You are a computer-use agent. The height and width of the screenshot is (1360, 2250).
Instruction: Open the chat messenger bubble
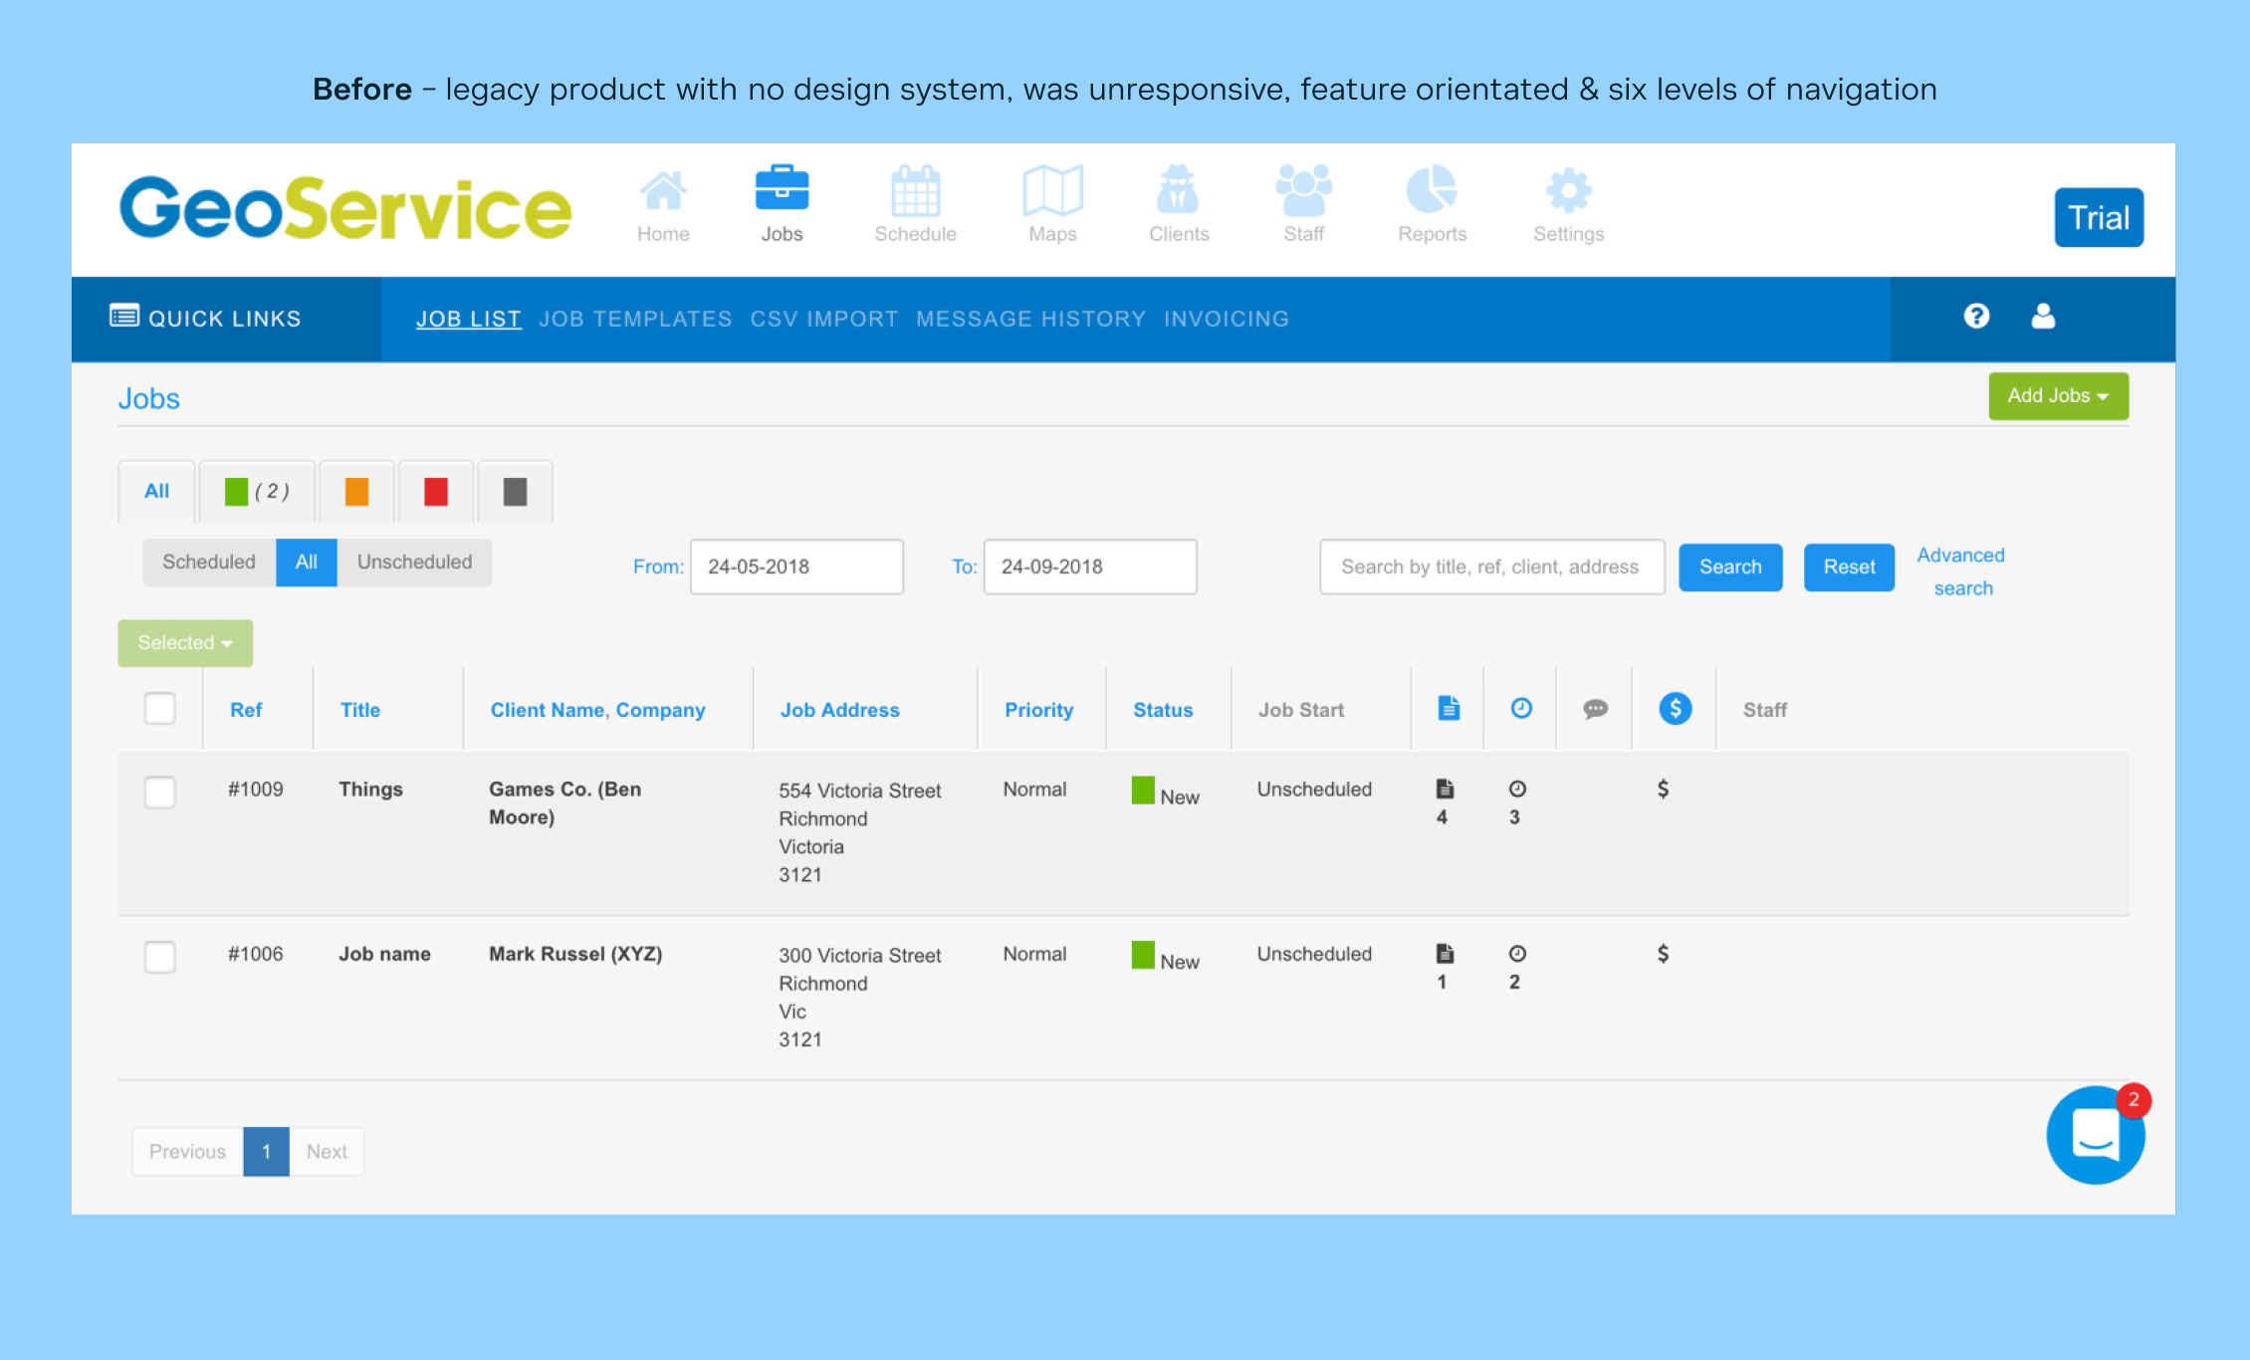click(2096, 1134)
